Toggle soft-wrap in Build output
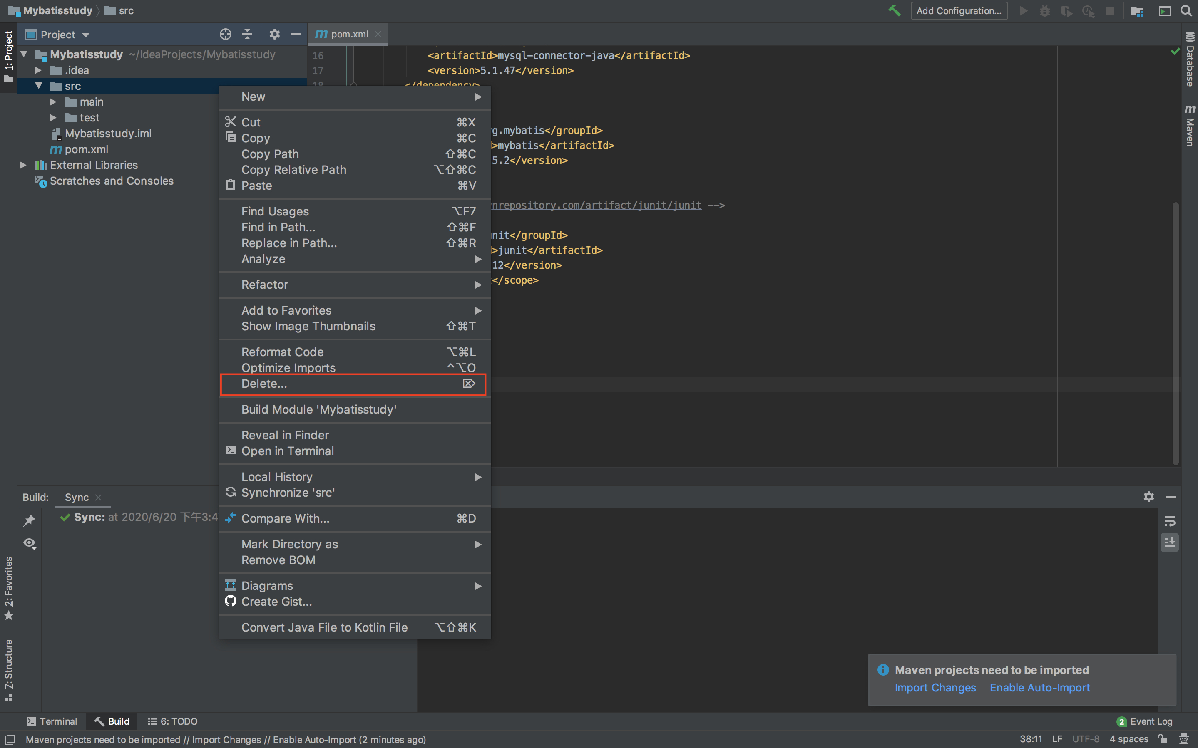This screenshot has height=748, width=1198. point(1169,521)
